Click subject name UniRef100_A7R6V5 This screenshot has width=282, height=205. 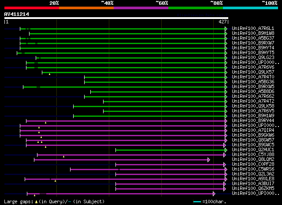pos(253,111)
